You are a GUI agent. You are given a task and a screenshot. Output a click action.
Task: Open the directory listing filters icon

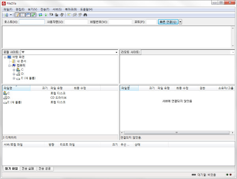pos(69,15)
